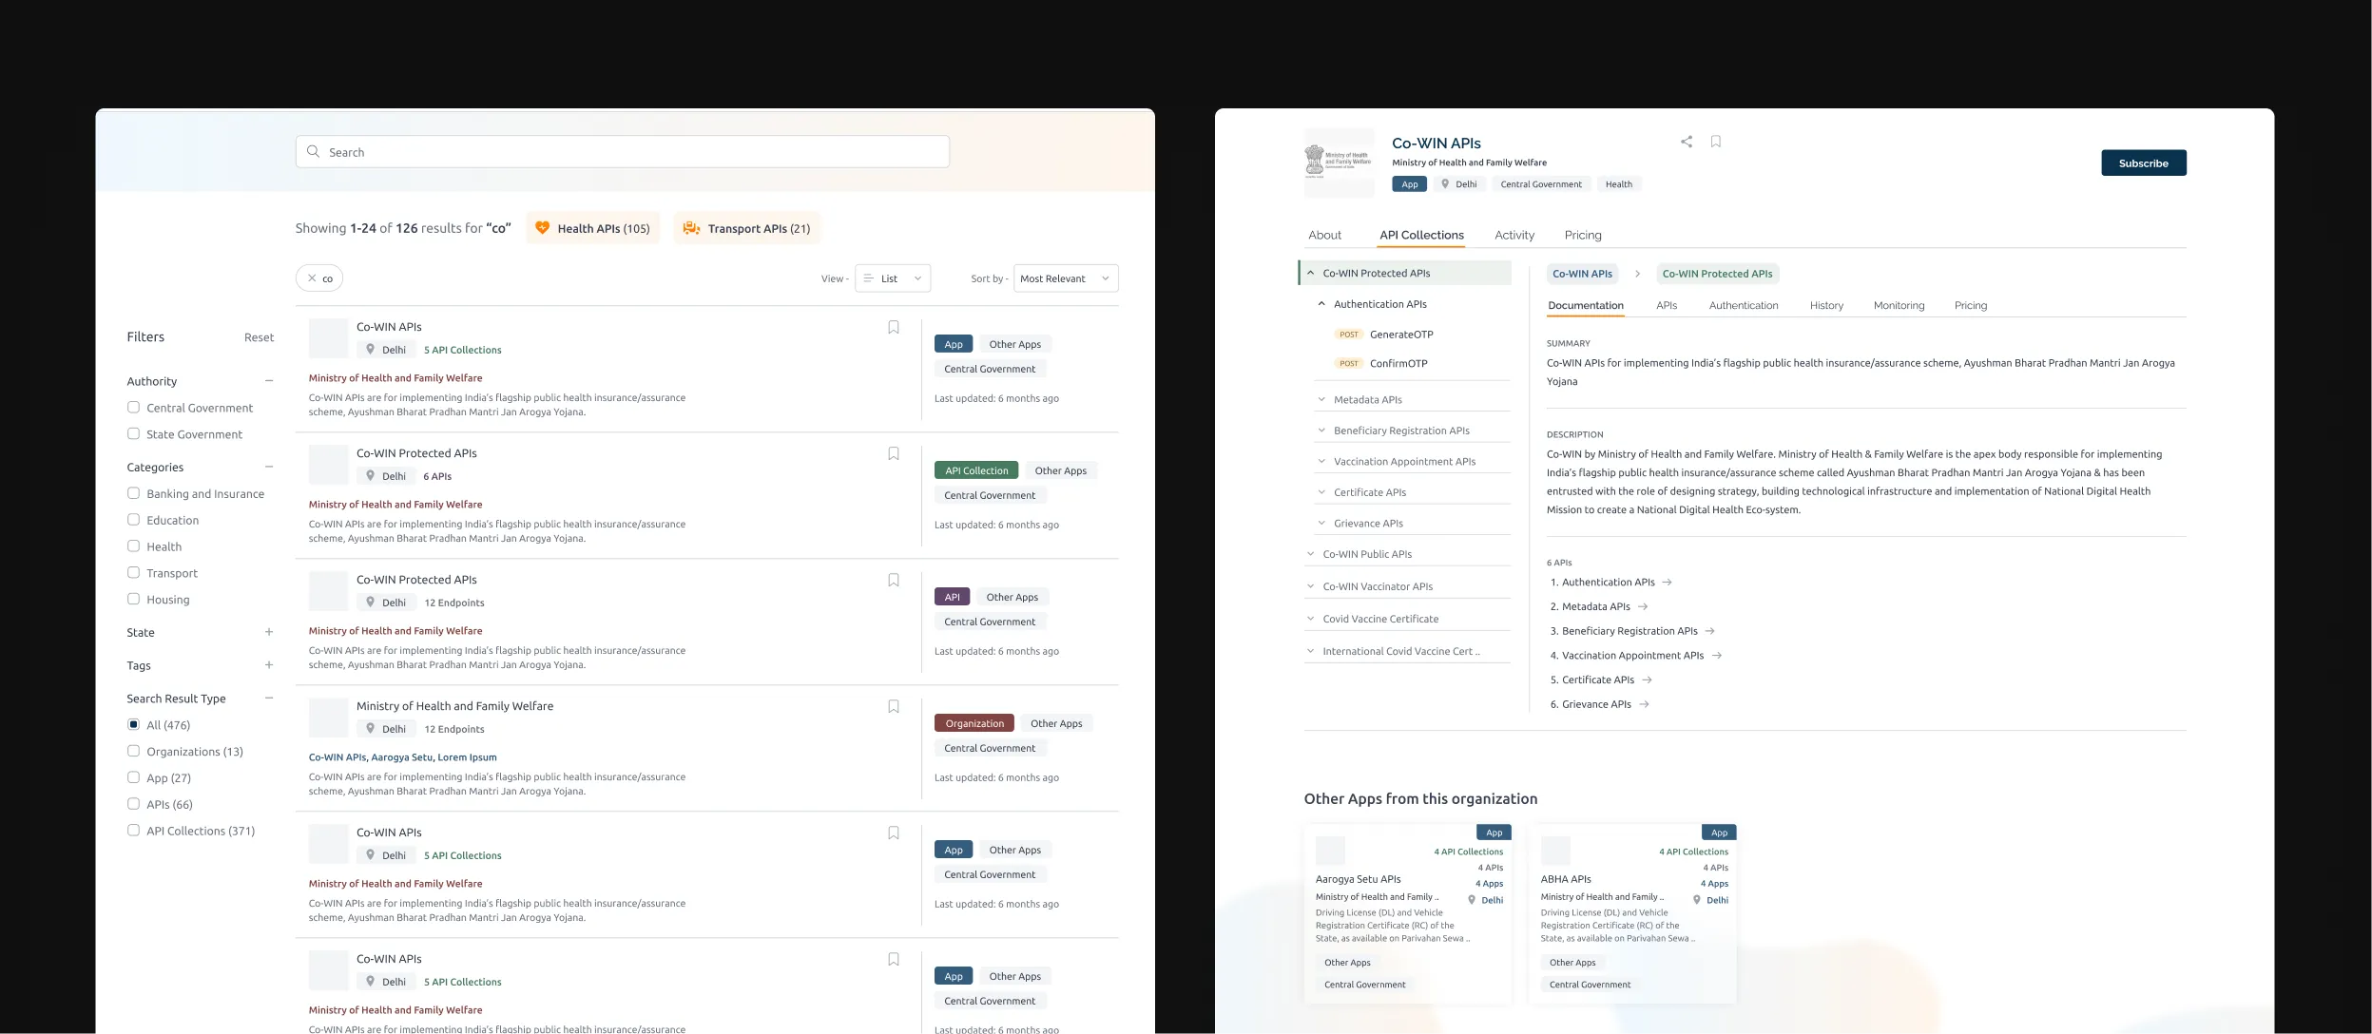This screenshot has width=2372, height=1034.
Task: Bookmark the Ministry of Health and Family Welfare result
Action: click(x=894, y=706)
